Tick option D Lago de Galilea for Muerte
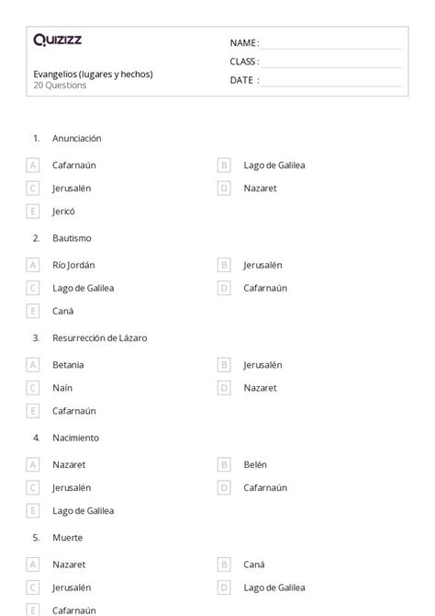435x616 pixels. click(224, 587)
